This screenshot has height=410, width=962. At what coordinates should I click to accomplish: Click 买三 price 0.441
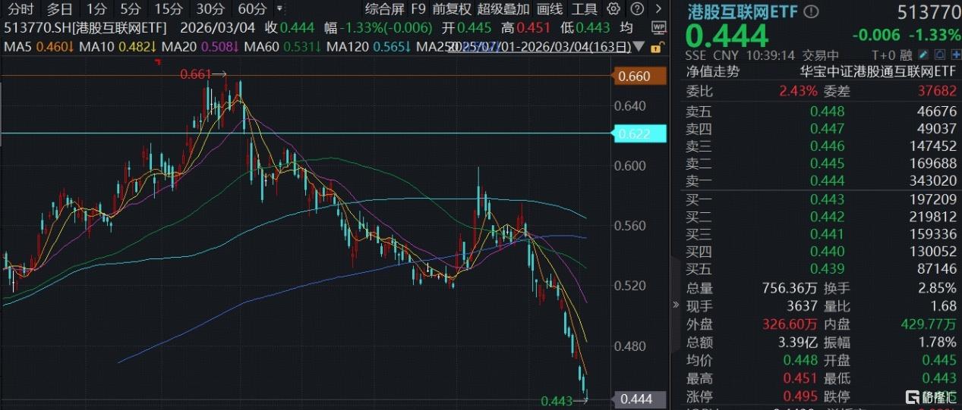tap(827, 233)
